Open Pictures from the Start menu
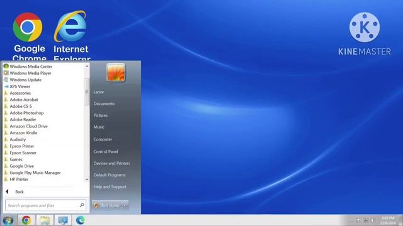The height and width of the screenshot is (226, 403). click(101, 116)
